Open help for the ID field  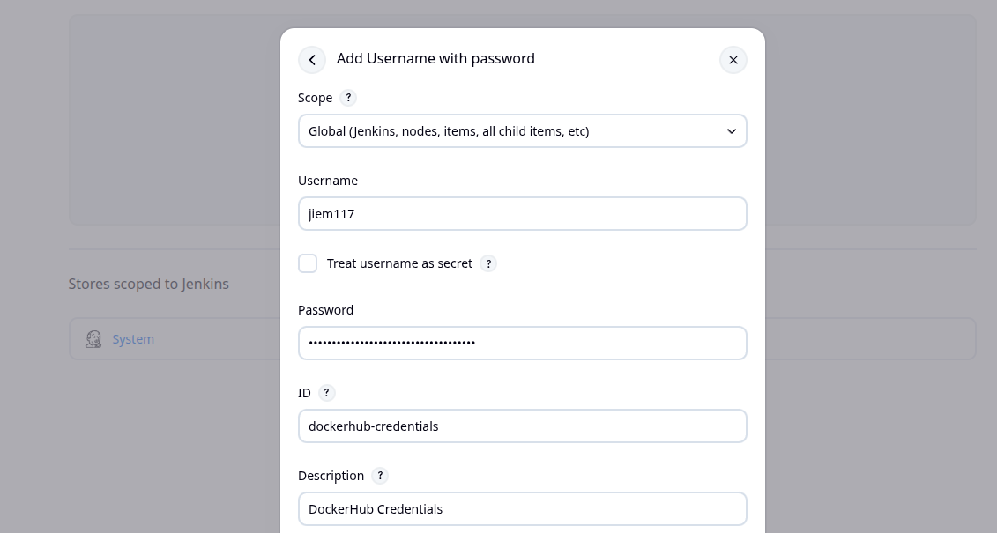pos(326,393)
